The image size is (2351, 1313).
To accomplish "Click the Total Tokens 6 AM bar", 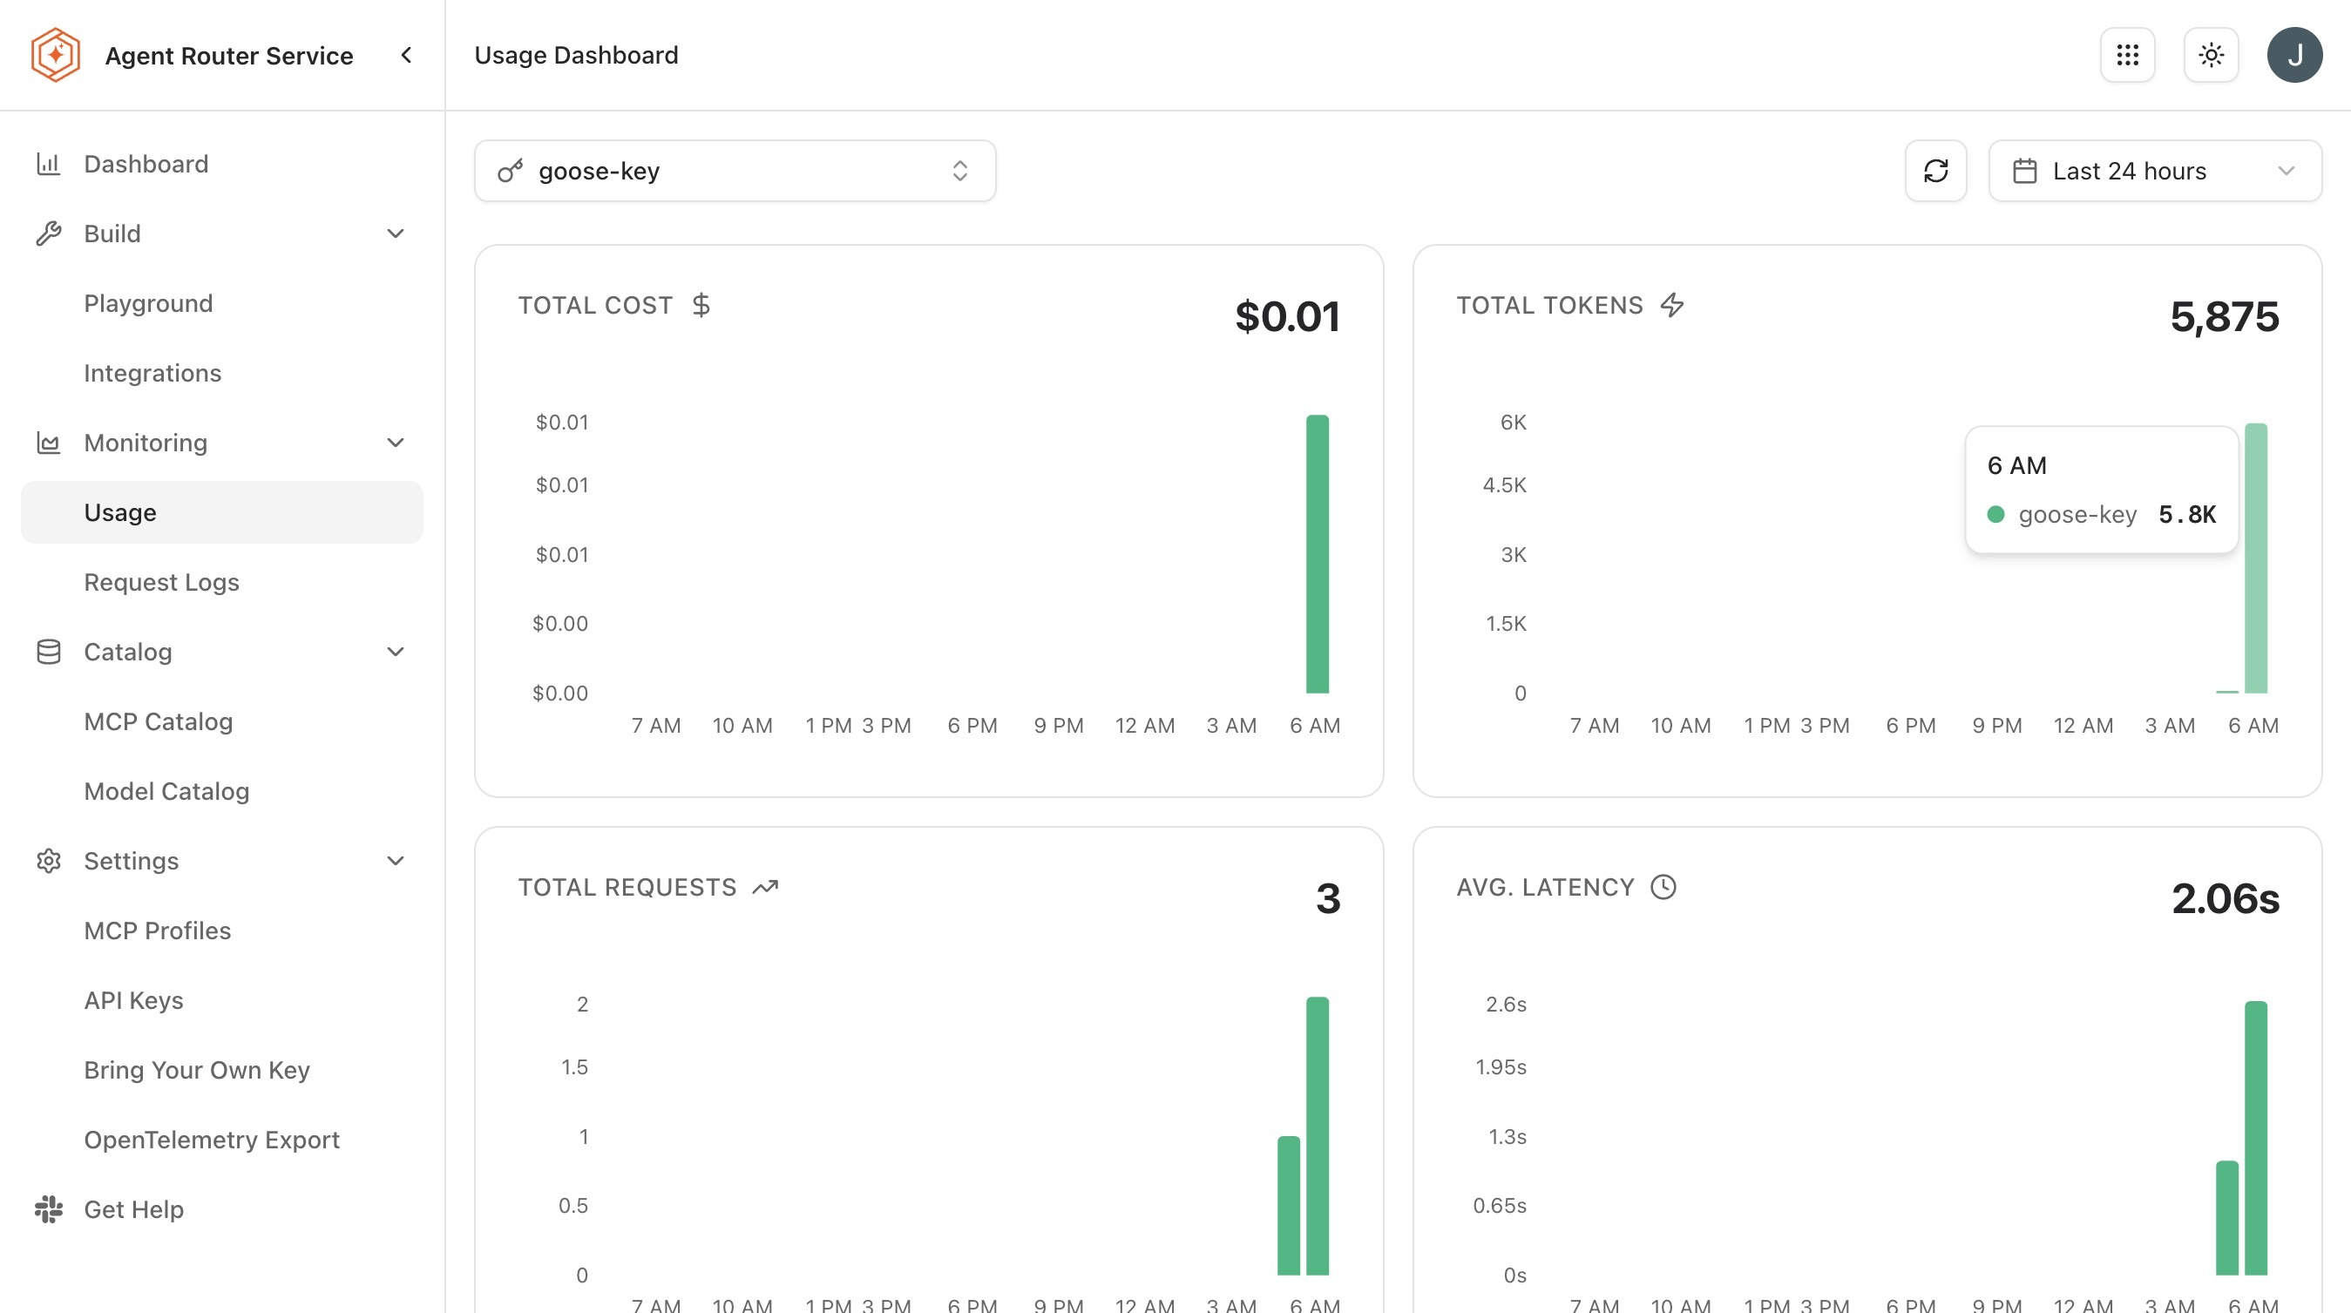I will coord(2255,558).
